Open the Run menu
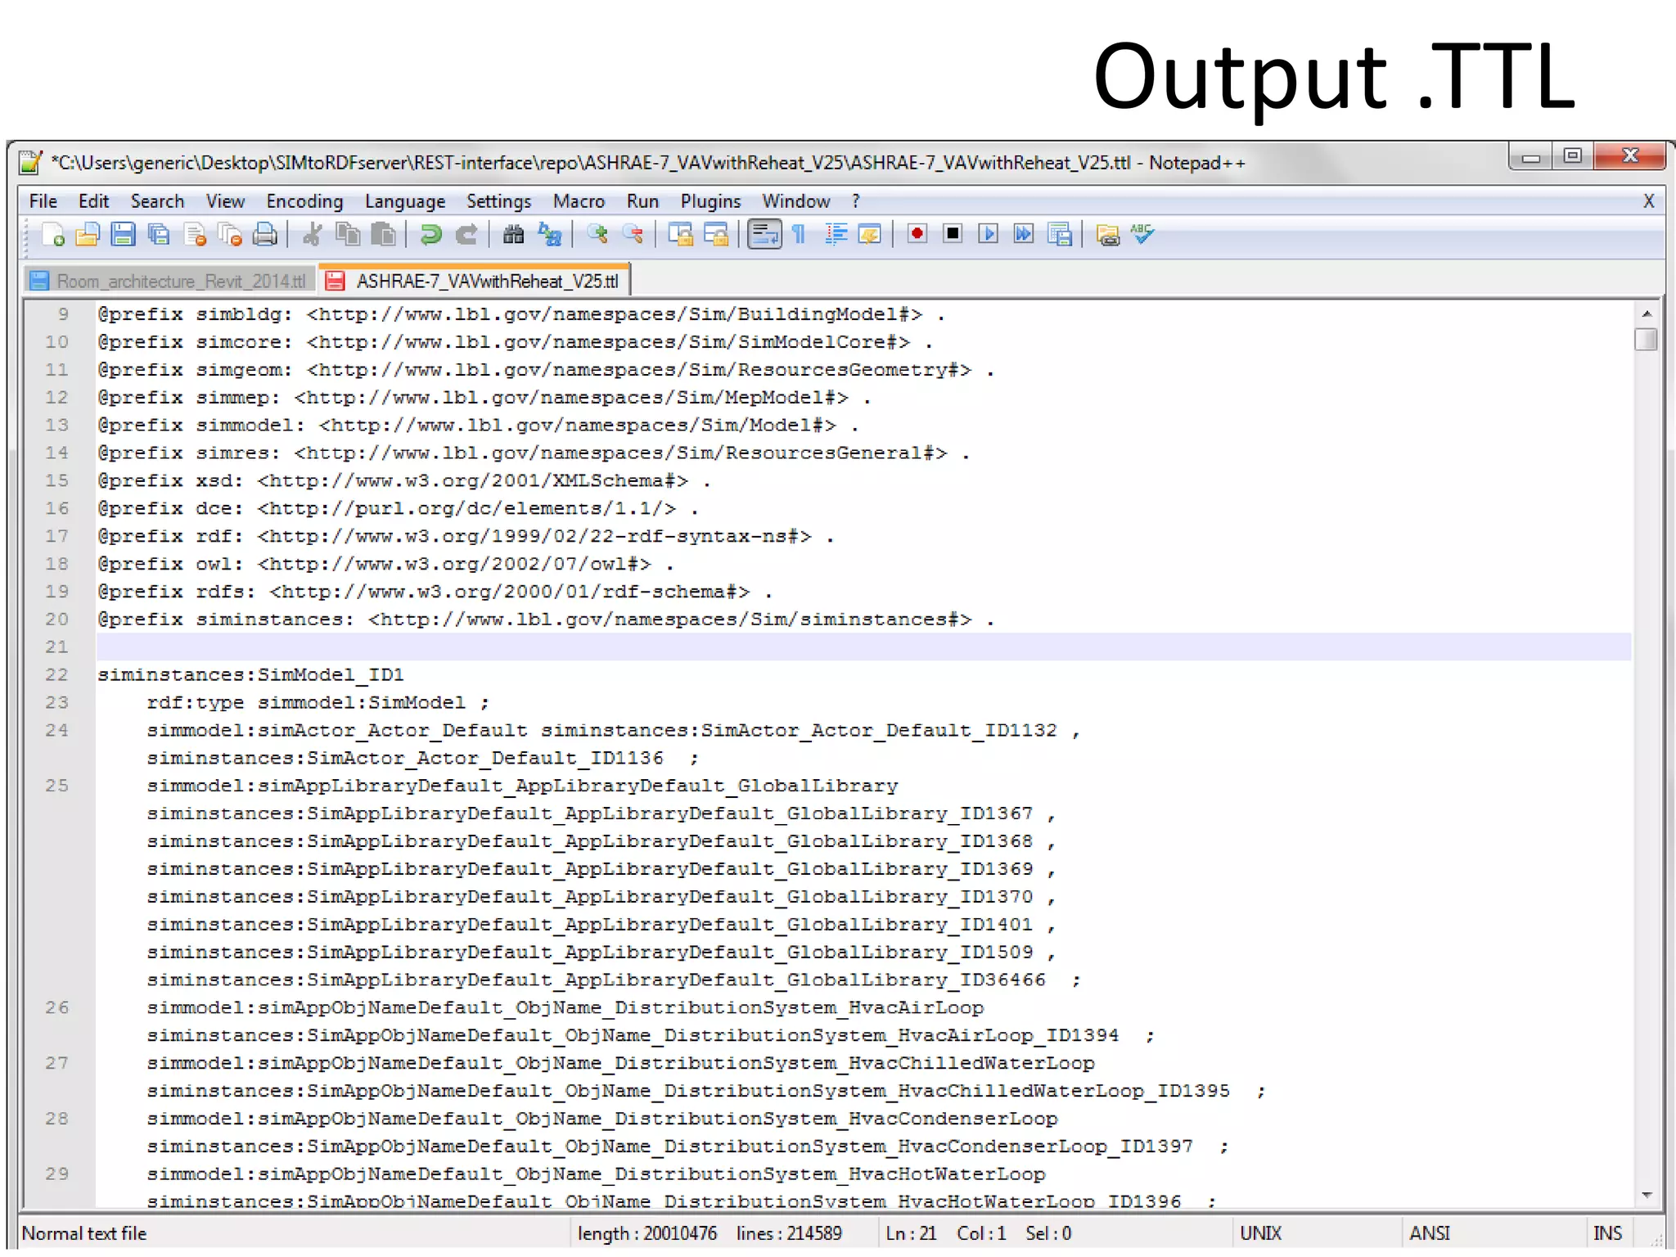Viewport: 1676px width, 1257px height. coord(642,201)
